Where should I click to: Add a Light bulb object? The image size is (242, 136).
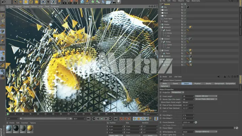[x=119, y=2]
